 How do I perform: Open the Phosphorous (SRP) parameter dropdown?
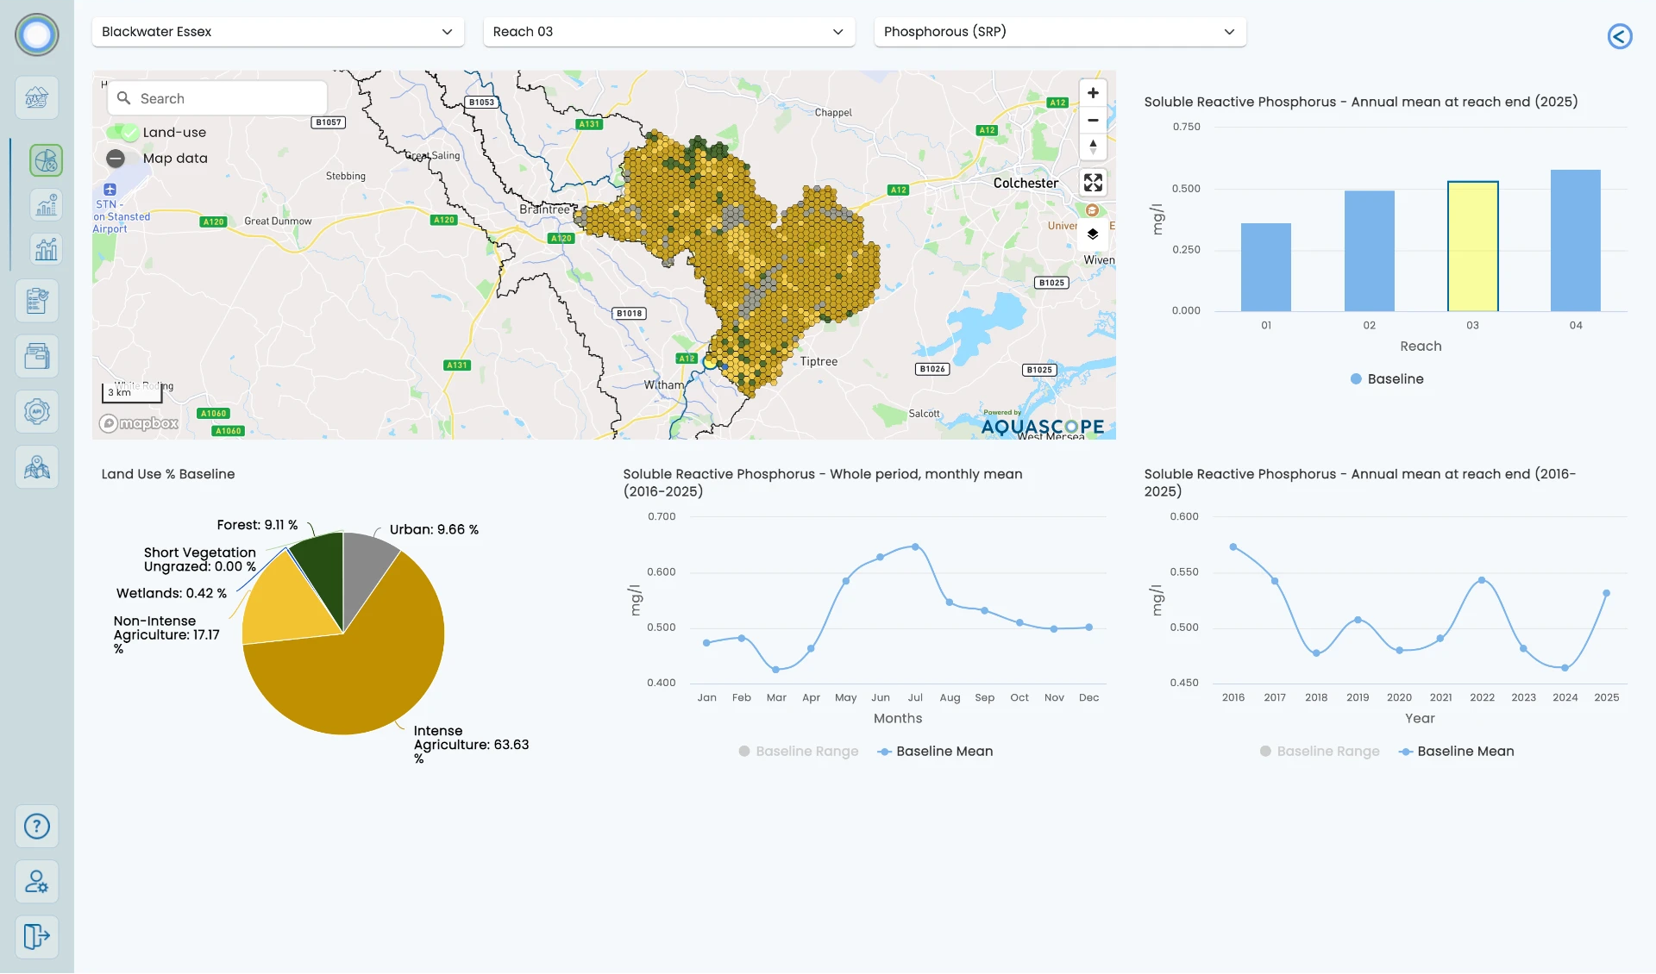[x=1060, y=32]
